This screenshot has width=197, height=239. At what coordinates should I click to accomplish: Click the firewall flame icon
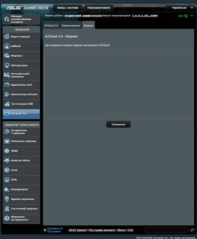coord(7,189)
